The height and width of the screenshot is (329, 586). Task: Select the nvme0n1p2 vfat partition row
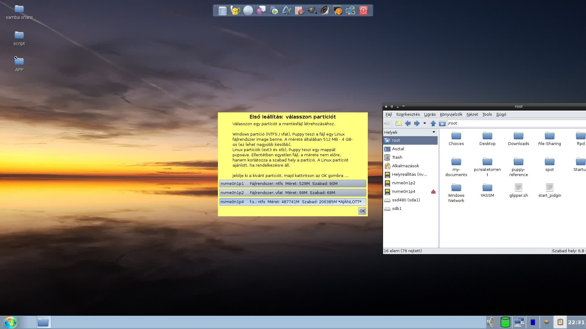click(293, 193)
